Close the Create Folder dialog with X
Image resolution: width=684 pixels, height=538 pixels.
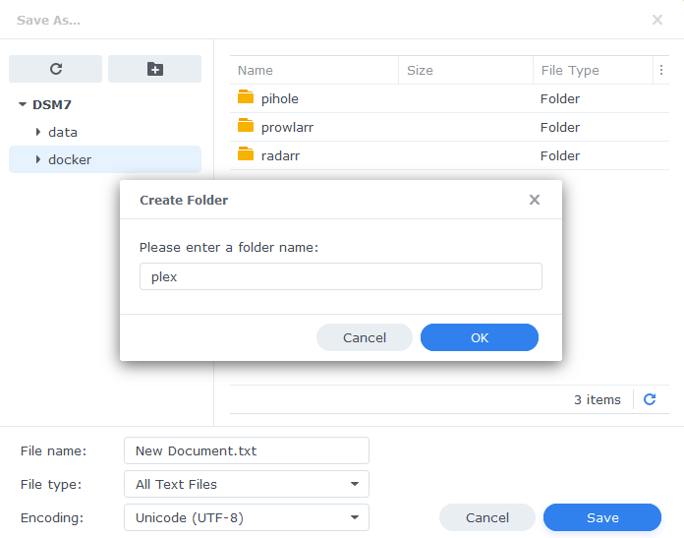[x=535, y=200]
